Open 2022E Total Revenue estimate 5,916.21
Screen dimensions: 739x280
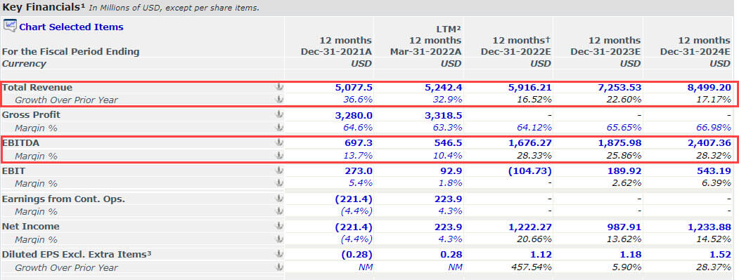tap(529, 88)
